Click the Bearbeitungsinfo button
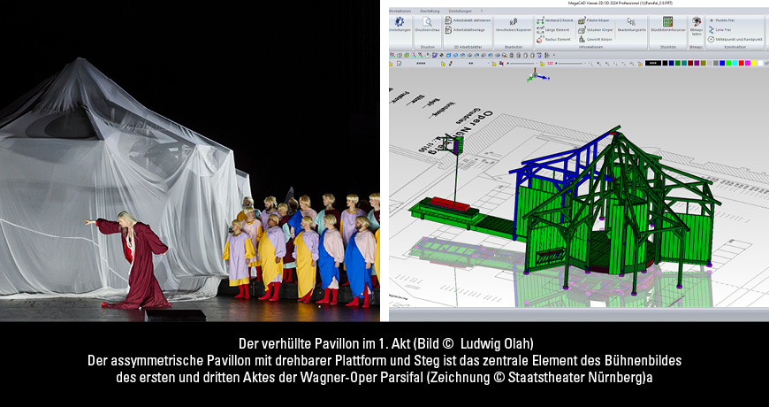This screenshot has width=769, height=407. [631, 25]
